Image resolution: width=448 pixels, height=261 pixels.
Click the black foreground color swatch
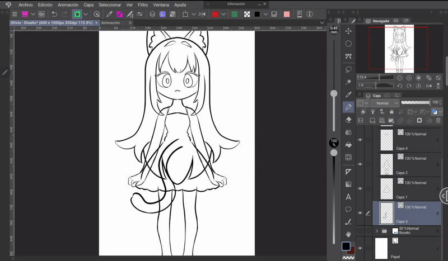tap(347, 246)
